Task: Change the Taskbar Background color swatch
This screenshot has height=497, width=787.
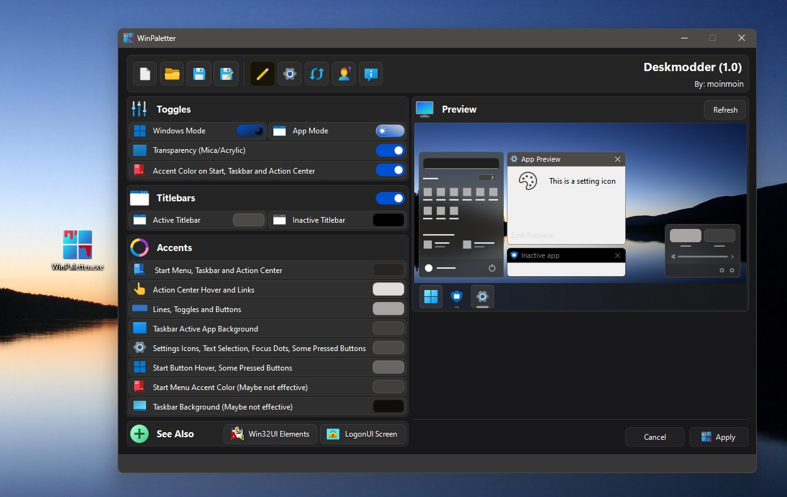Action: click(x=388, y=406)
